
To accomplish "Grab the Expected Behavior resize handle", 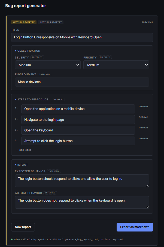I will click(147, 186).
